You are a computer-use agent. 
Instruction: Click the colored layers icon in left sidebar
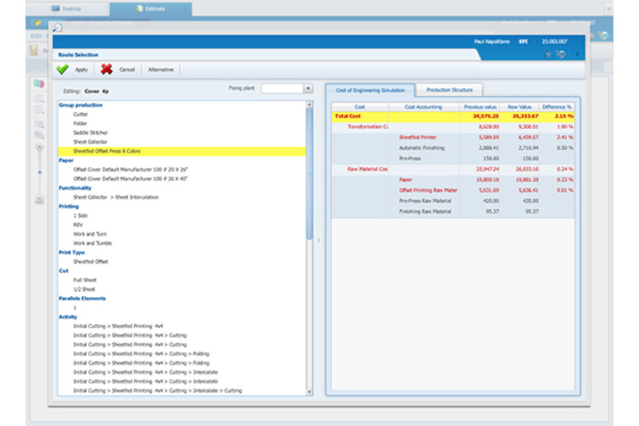pyautogui.click(x=39, y=84)
